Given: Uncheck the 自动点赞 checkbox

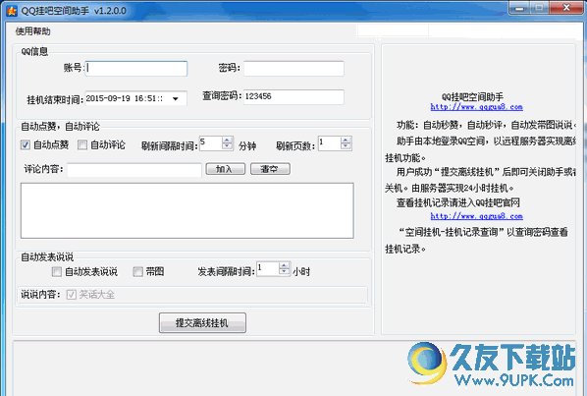Looking at the screenshot, I should pos(26,145).
